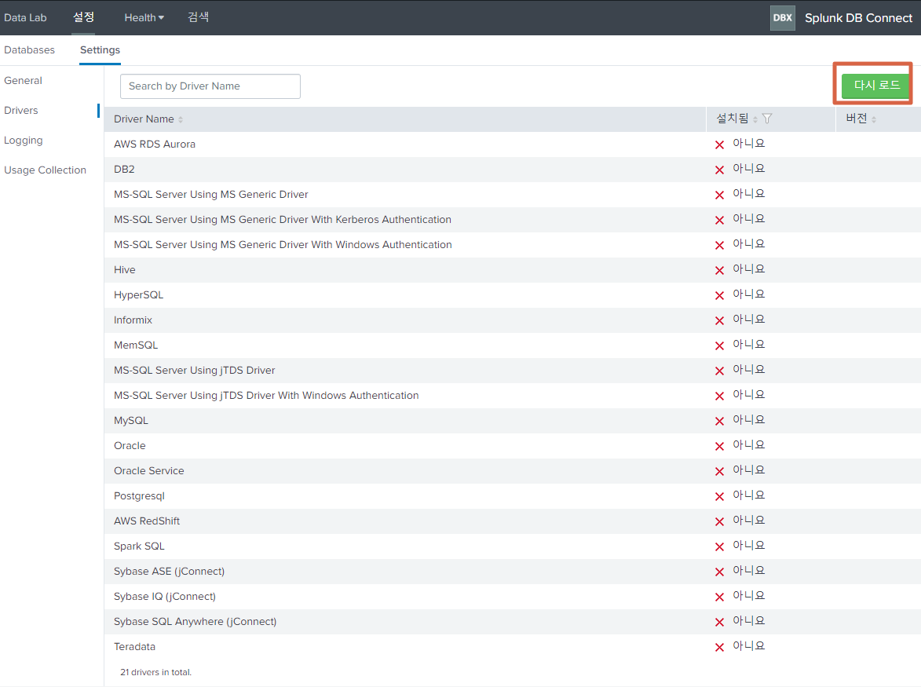Click red X icon in Teradata row

pyautogui.click(x=719, y=647)
